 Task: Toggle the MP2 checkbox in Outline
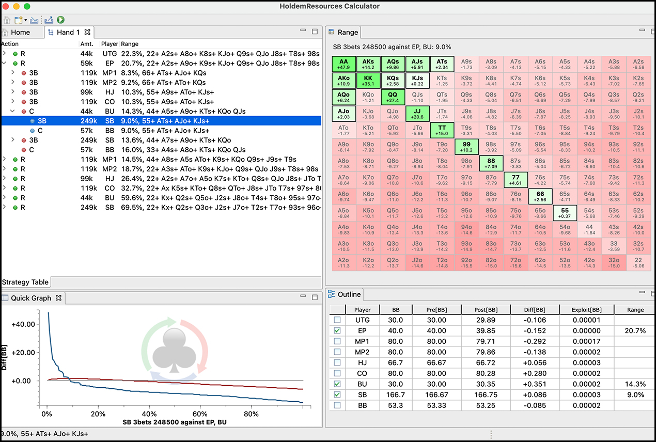(x=337, y=352)
